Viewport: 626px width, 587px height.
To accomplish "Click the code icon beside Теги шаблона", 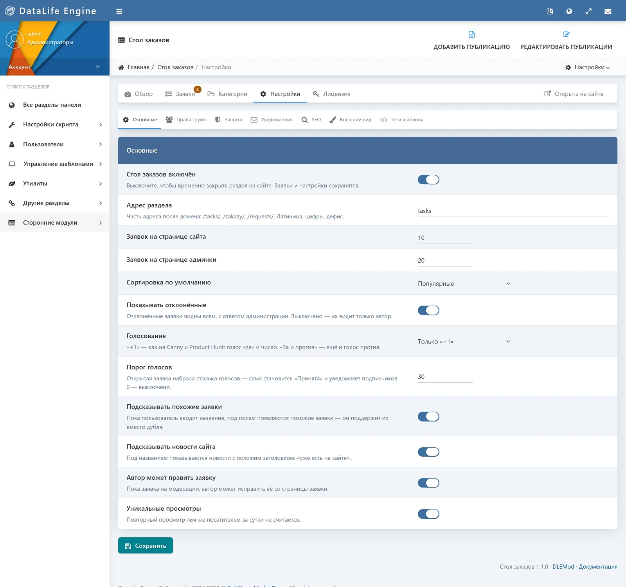I will pos(383,120).
